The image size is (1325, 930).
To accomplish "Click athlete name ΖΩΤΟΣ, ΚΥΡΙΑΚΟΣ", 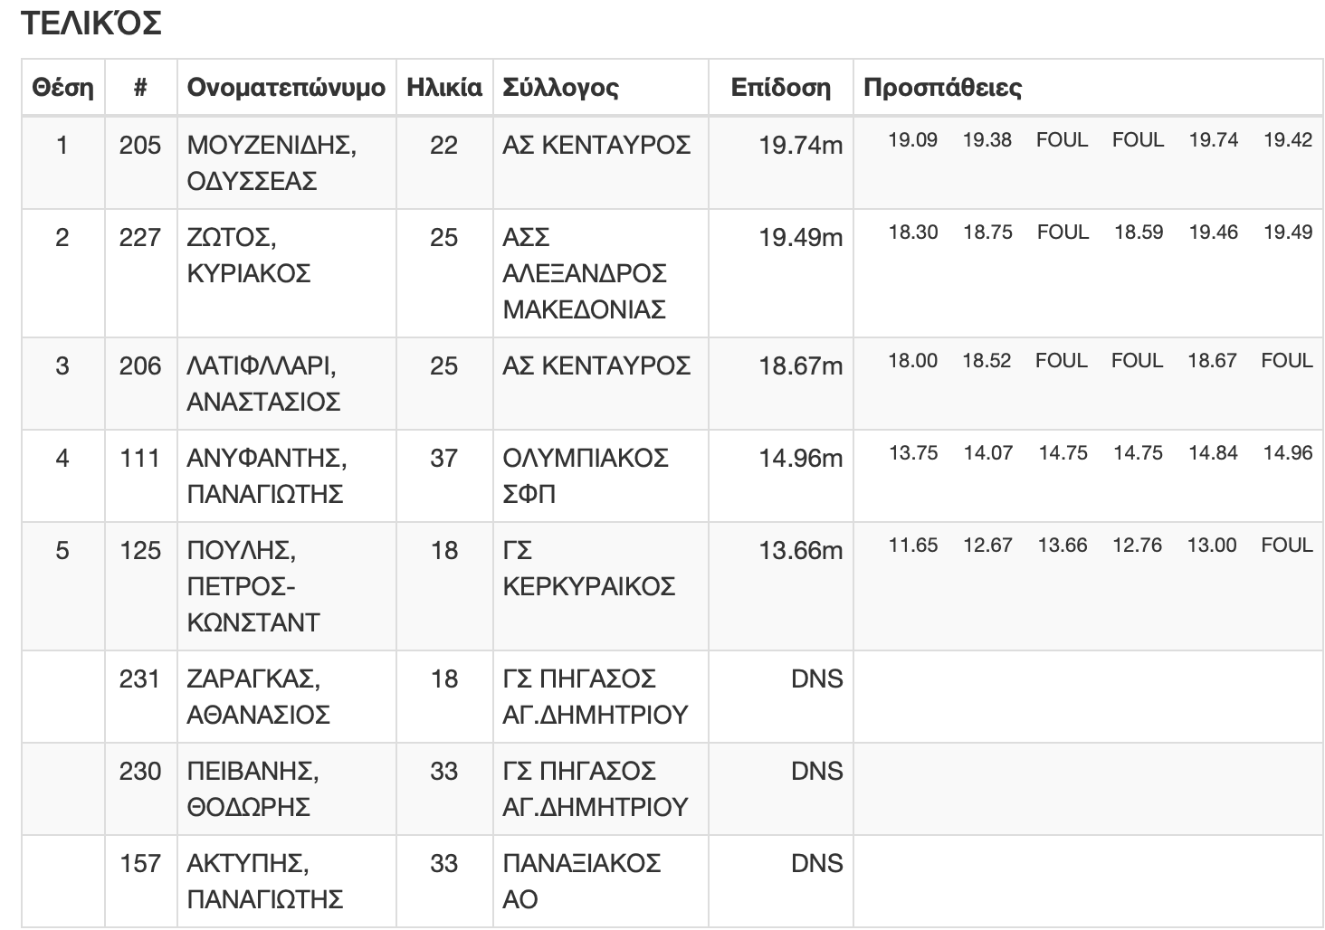I will click(249, 255).
